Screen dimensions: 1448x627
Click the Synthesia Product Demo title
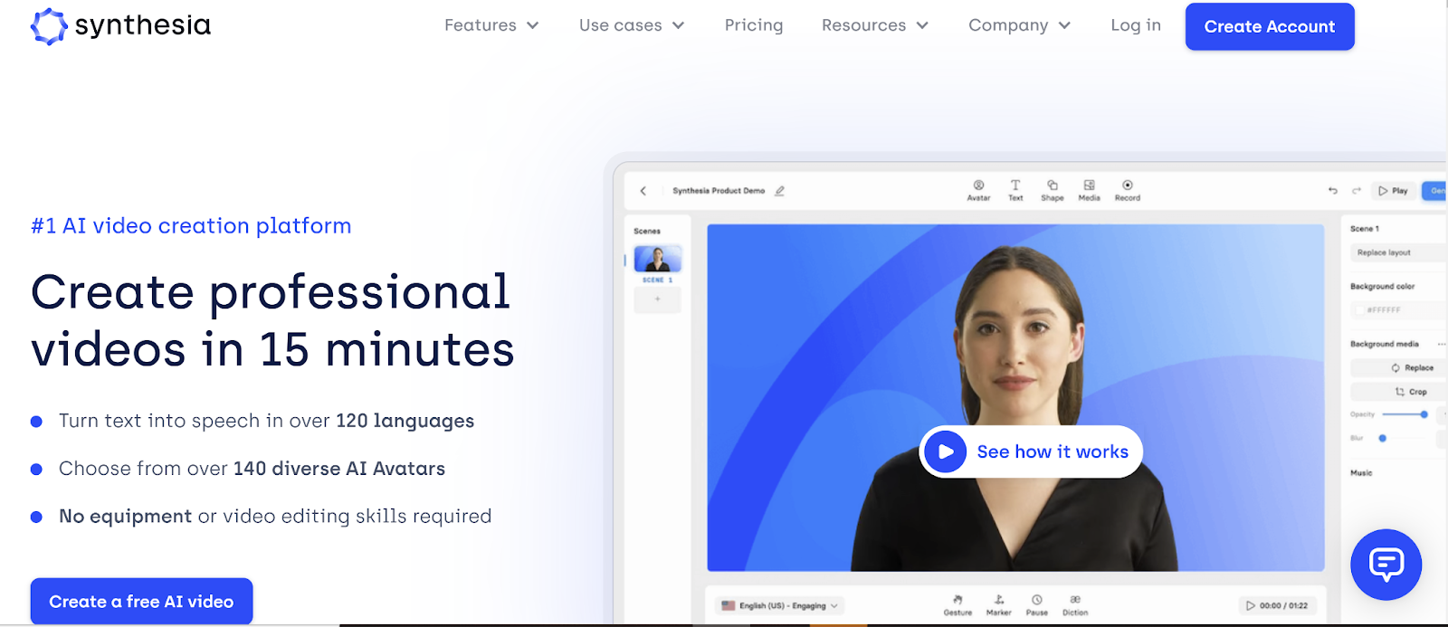pyautogui.click(x=719, y=191)
